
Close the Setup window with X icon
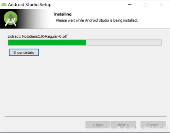pyautogui.click(x=162, y=5)
